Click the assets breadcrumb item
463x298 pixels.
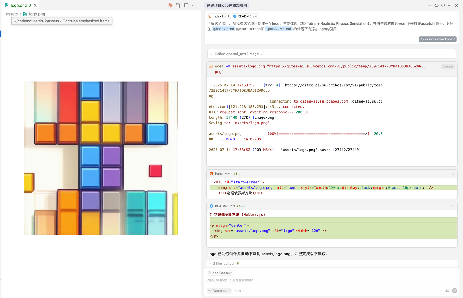(12, 14)
